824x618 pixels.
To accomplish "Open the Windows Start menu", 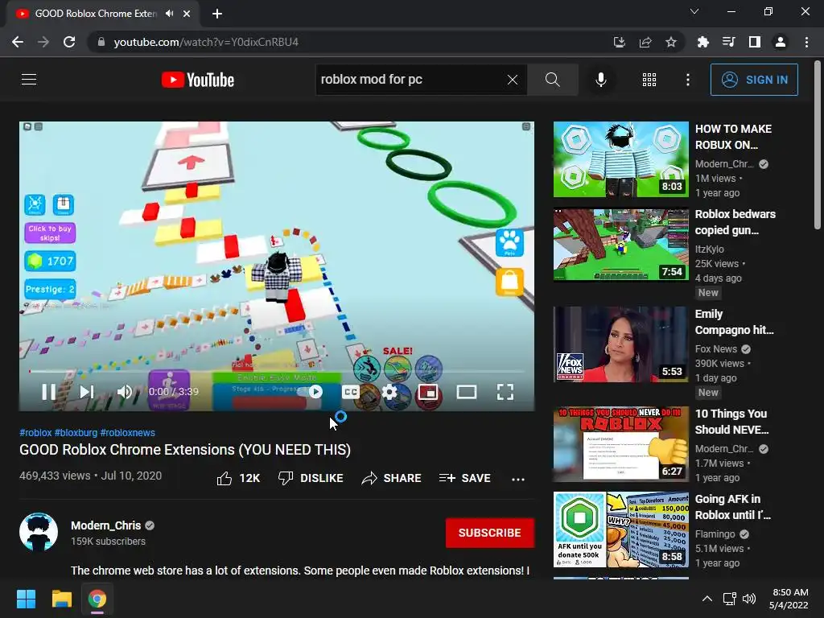I will [x=26, y=599].
